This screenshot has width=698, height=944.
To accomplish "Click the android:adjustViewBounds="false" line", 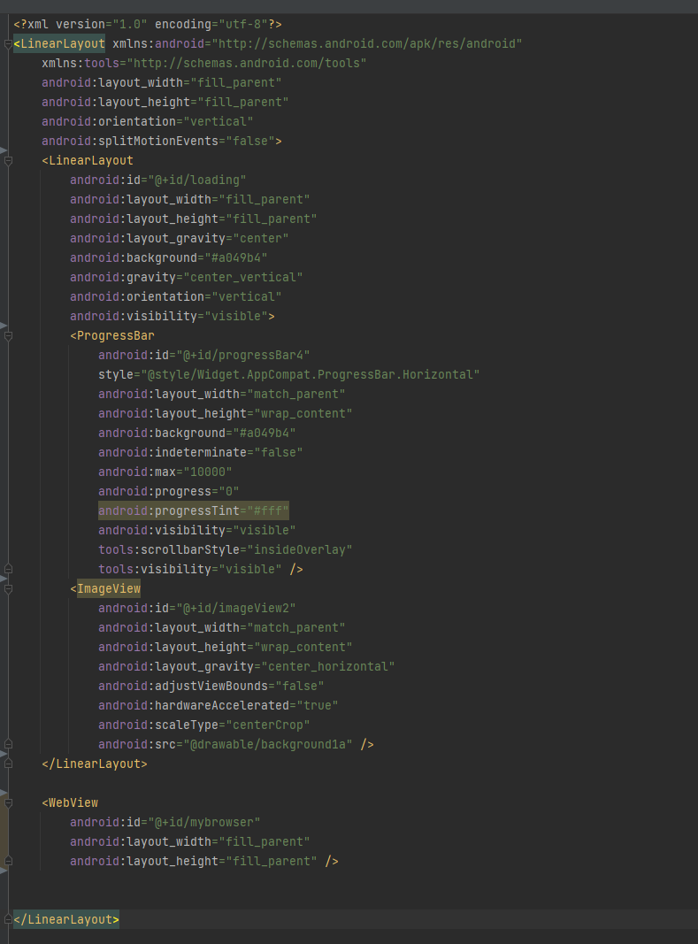I will [x=211, y=686].
